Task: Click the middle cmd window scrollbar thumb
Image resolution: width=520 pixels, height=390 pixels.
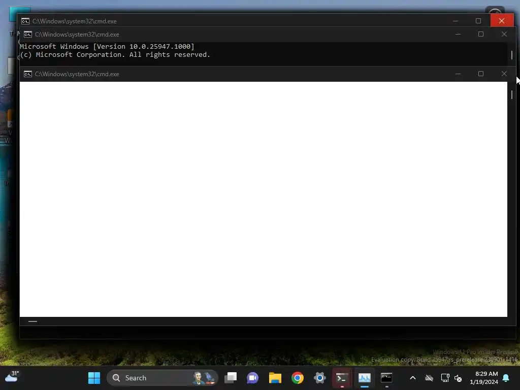Action: [512, 55]
